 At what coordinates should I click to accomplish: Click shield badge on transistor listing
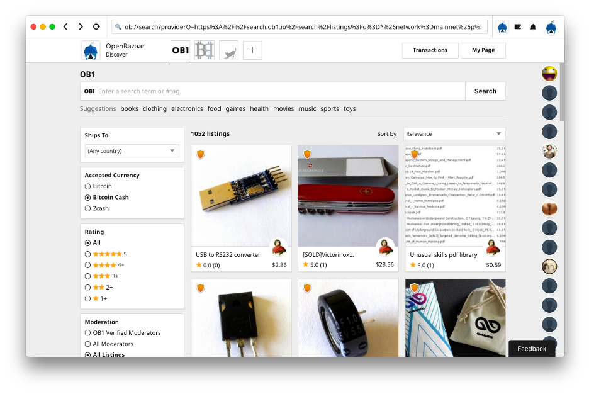(x=201, y=288)
